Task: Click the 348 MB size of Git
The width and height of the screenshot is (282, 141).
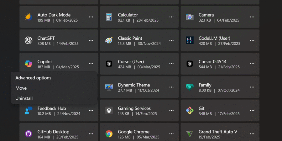Action: [x=205, y=114]
